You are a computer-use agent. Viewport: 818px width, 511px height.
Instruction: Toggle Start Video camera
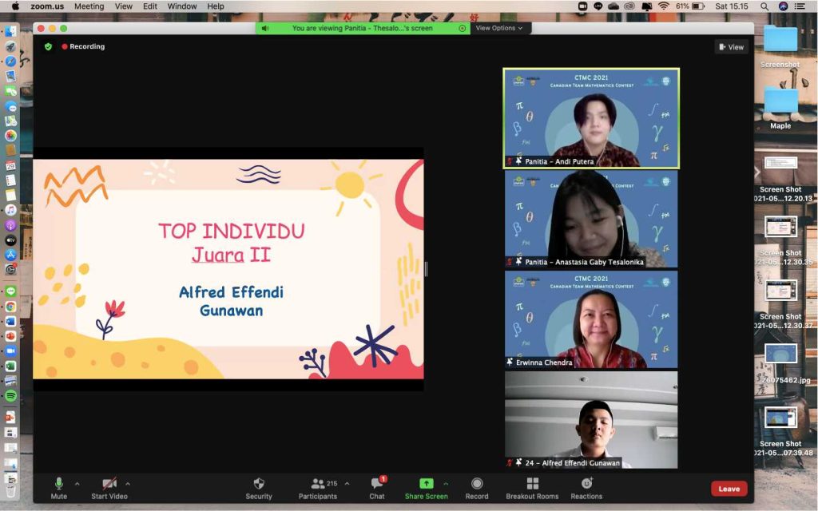109,484
